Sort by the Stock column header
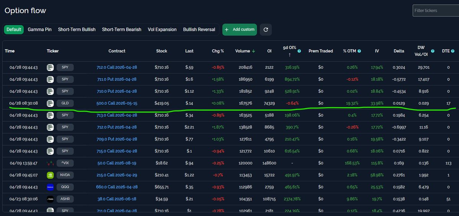Viewport: 459px width, 216px height. [162, 51]
